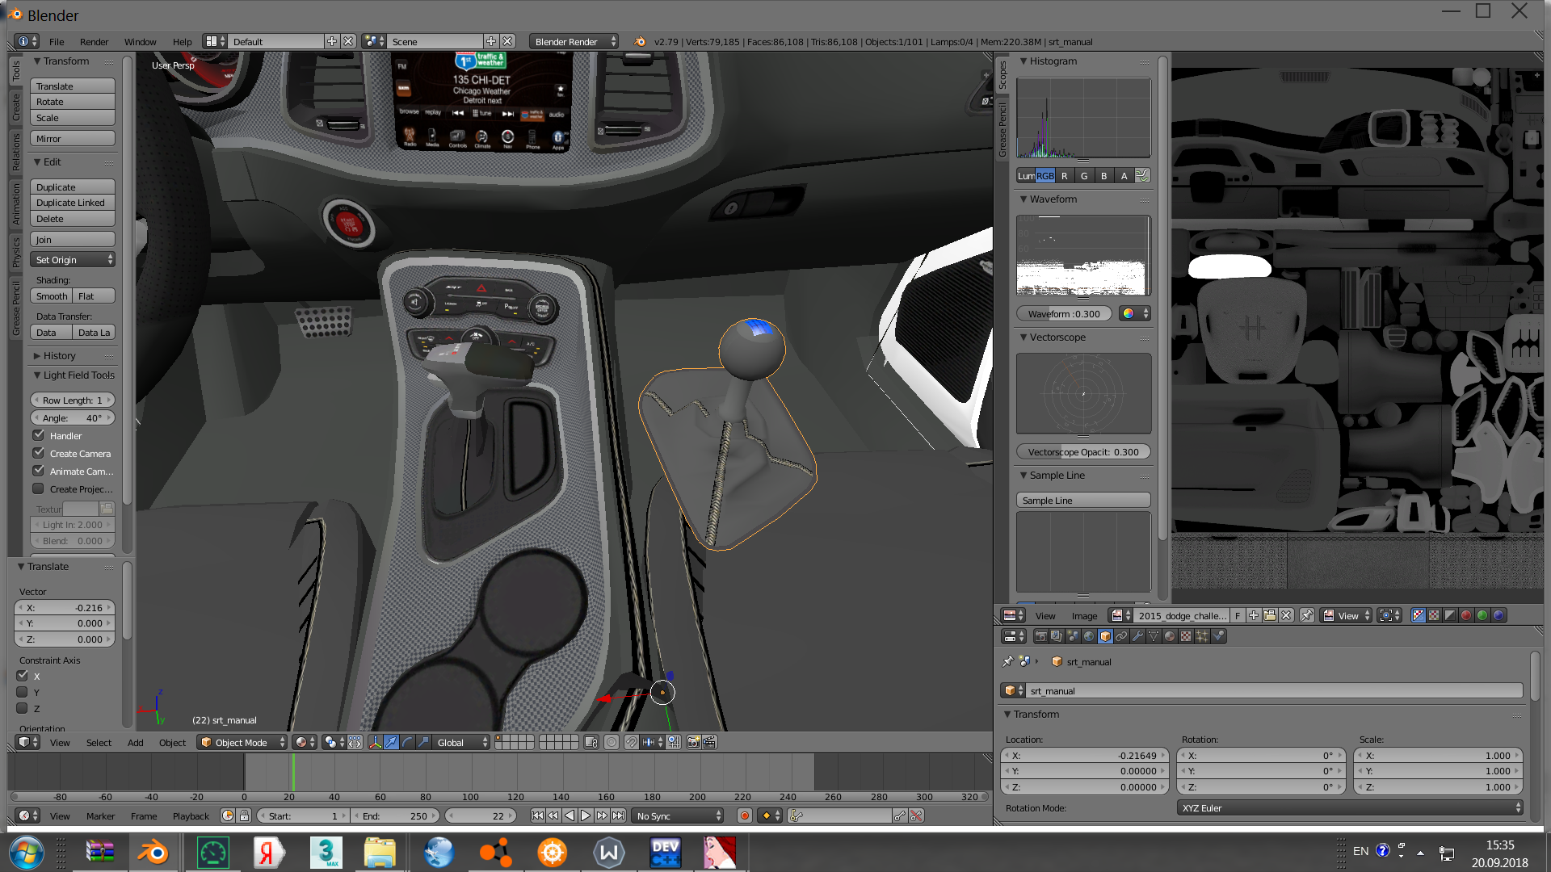Open the Window menu
1551x872 pixels.
point(140,42)
